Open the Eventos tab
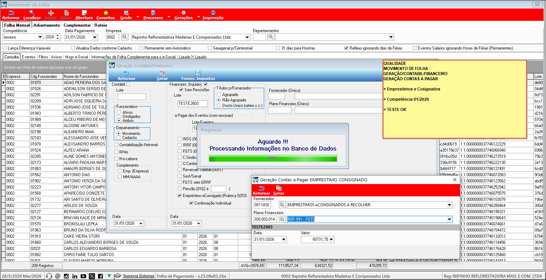 (x=29, y=57)
